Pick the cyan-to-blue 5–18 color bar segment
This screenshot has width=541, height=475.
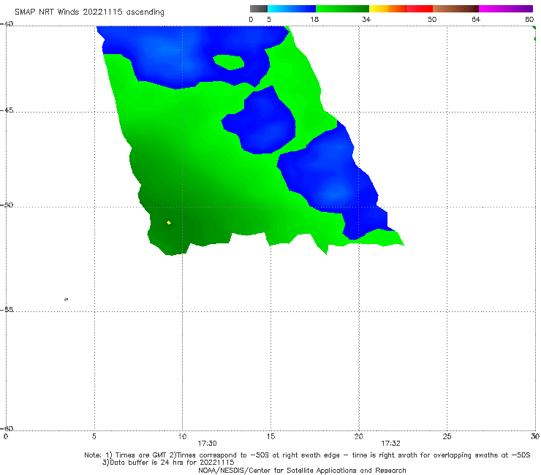point(292,9)
